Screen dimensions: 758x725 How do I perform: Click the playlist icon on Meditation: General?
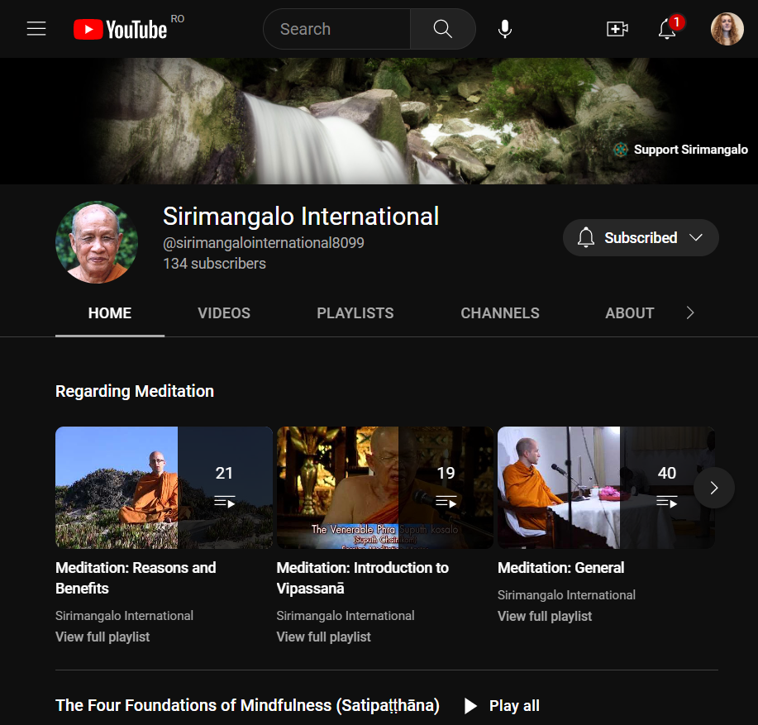point(666,502)
